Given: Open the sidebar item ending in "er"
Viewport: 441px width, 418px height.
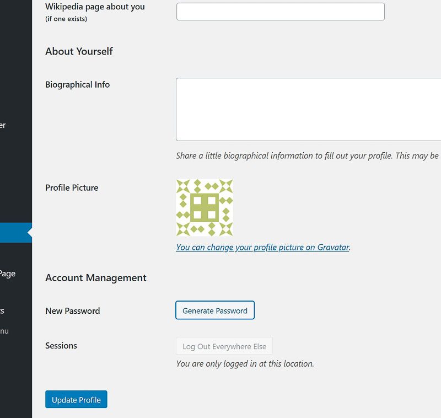Looking at the screenshot, I should 3,125.
